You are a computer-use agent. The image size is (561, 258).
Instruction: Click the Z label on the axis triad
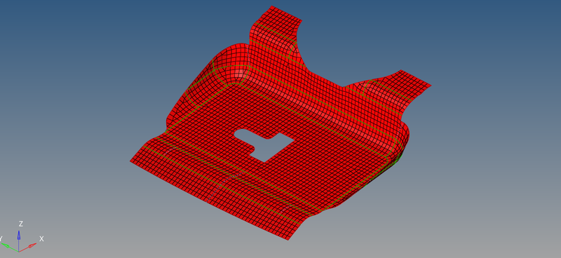point(21,224)
